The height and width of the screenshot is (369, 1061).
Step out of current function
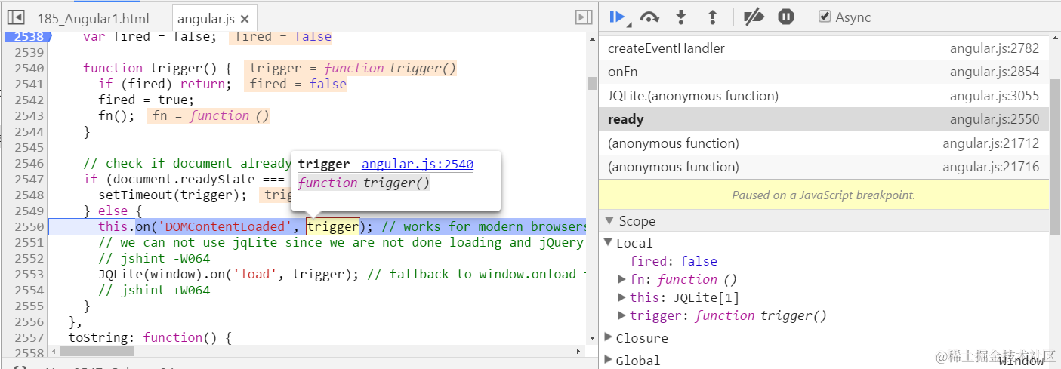click(712, 17)
